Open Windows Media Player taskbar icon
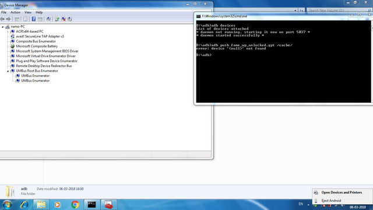The width and height of the screenshot is (373, 210). (57, 205)
